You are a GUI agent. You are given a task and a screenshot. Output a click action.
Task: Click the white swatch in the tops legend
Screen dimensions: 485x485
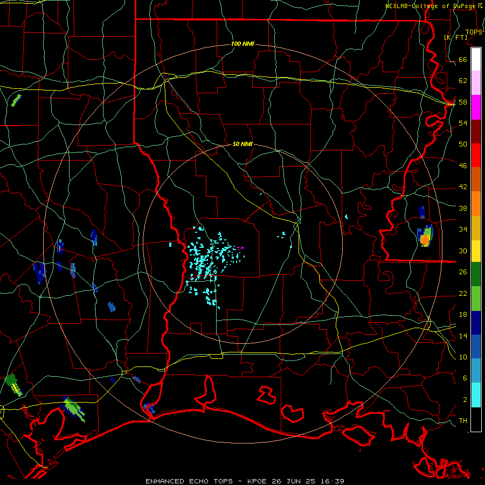point(476,59)
